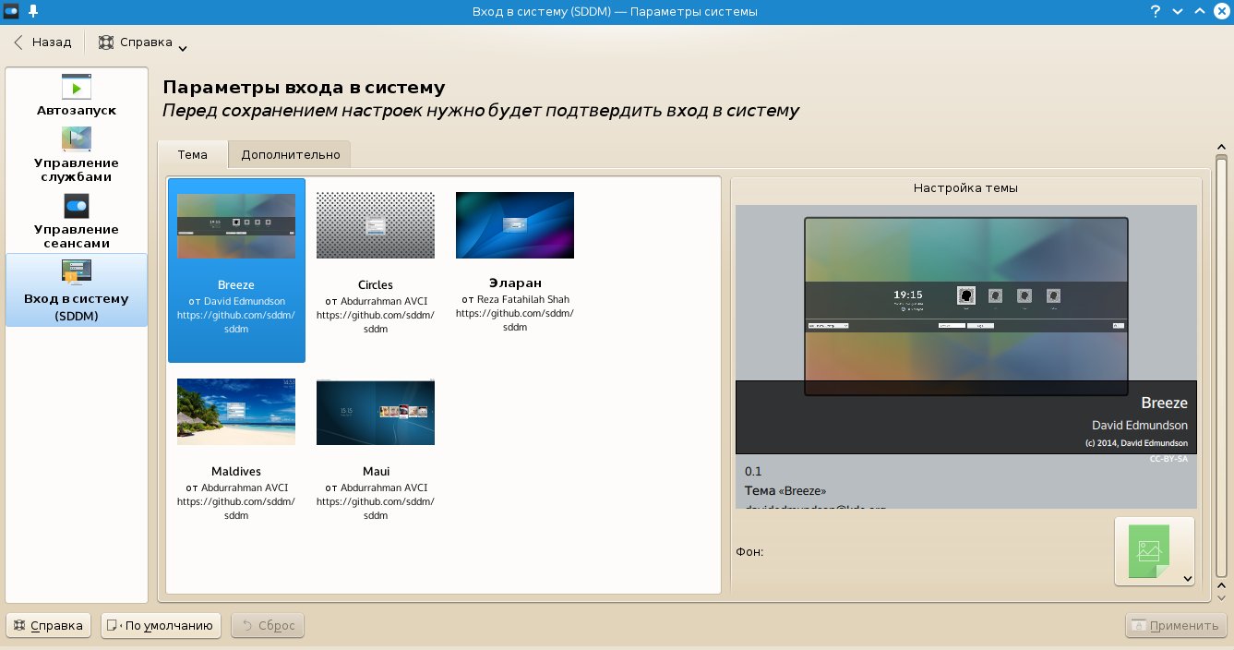Select the Maui theme thumbnail

376,412
